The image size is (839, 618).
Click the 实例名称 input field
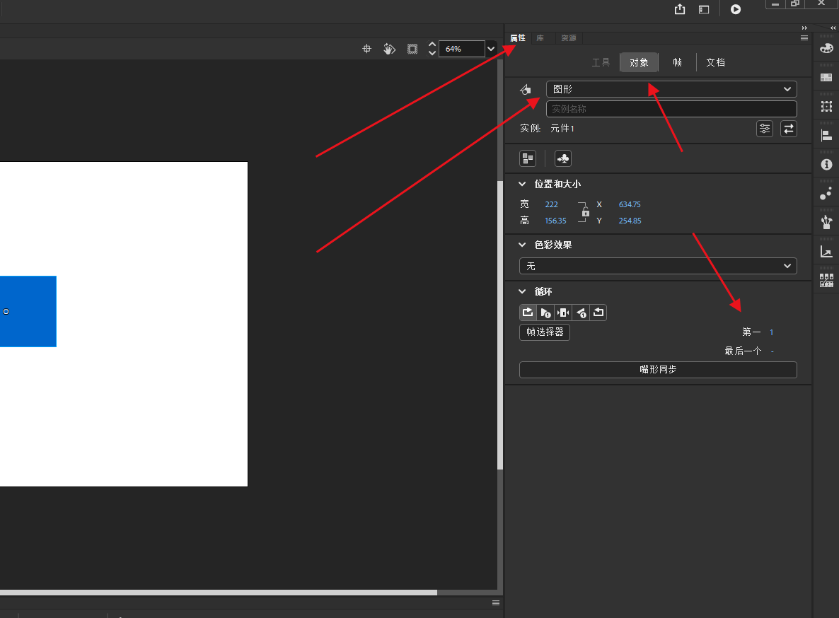point(671,109)
